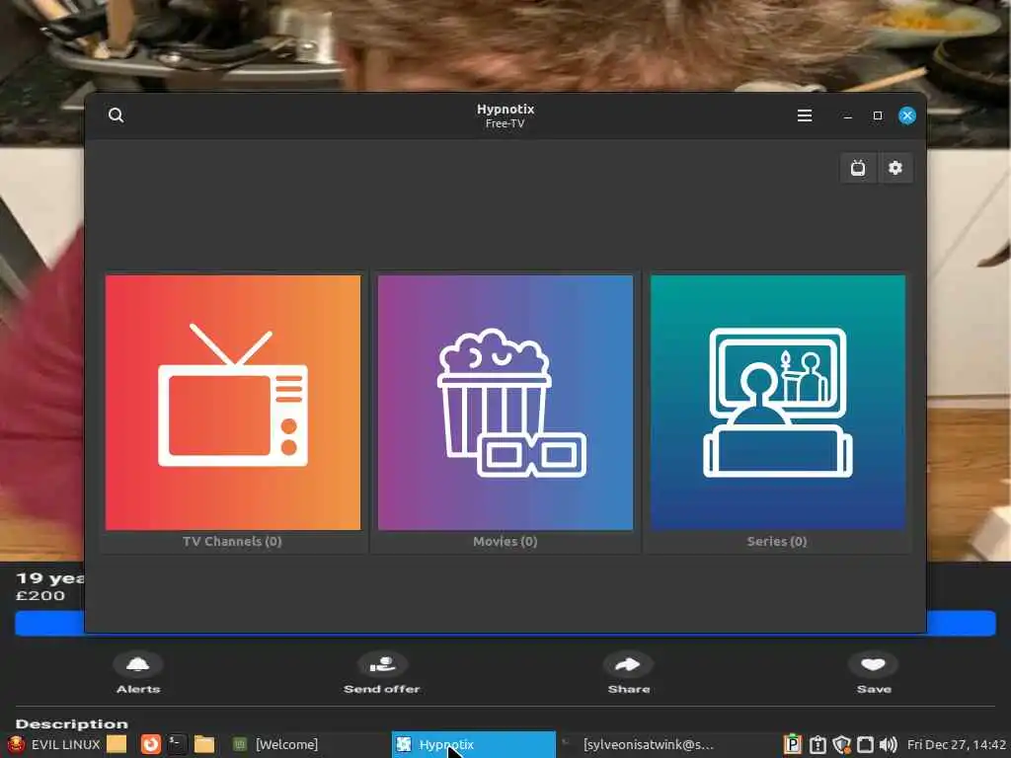Select the Hypnotix taskbar entry
Image resolution: width=1011 pixels, height=758 pixels.
coord(473,744)
